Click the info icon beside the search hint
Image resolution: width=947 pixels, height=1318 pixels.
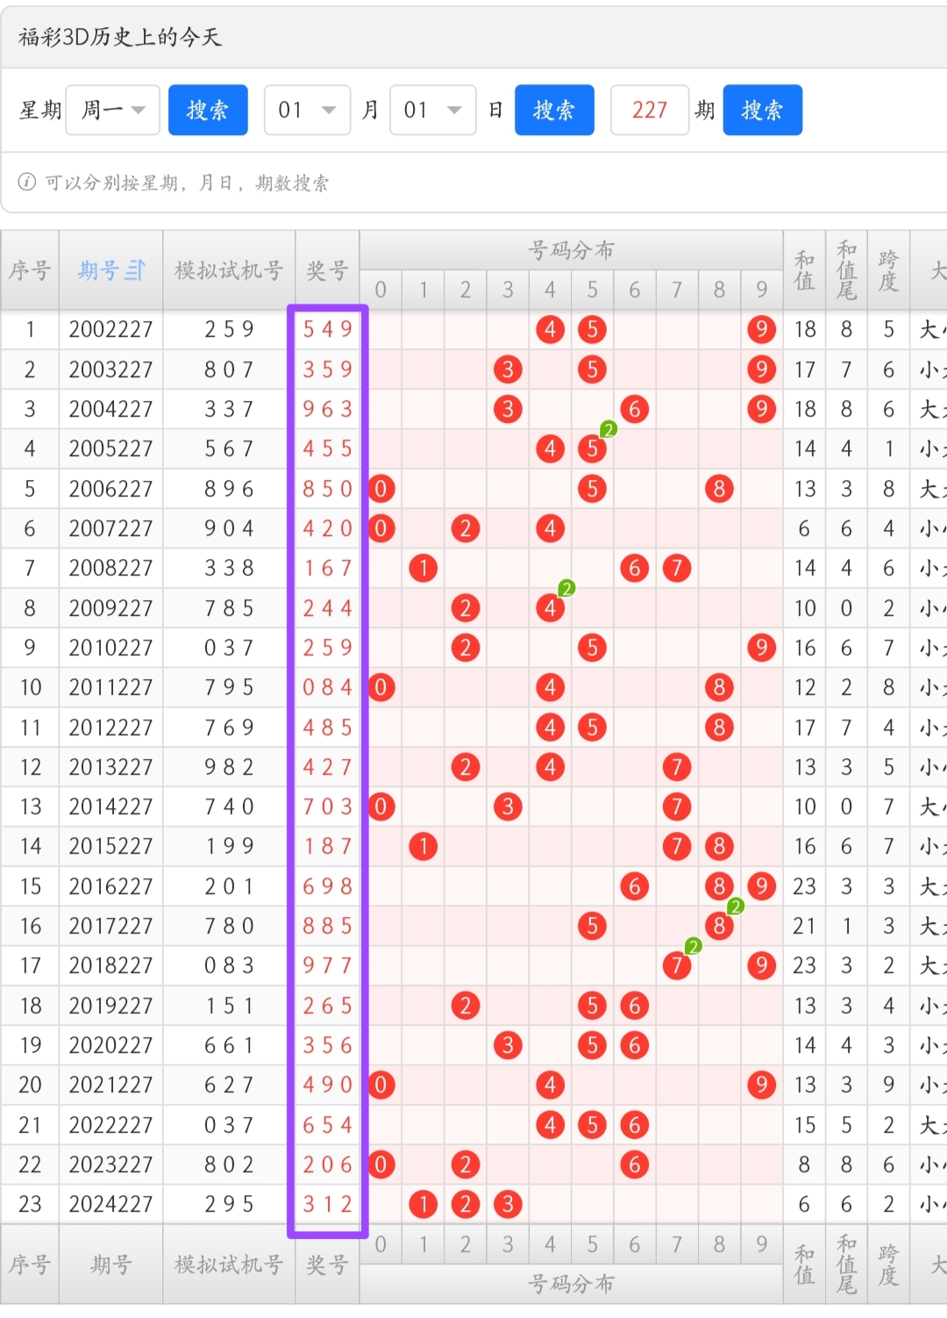(x=27, y=182)
